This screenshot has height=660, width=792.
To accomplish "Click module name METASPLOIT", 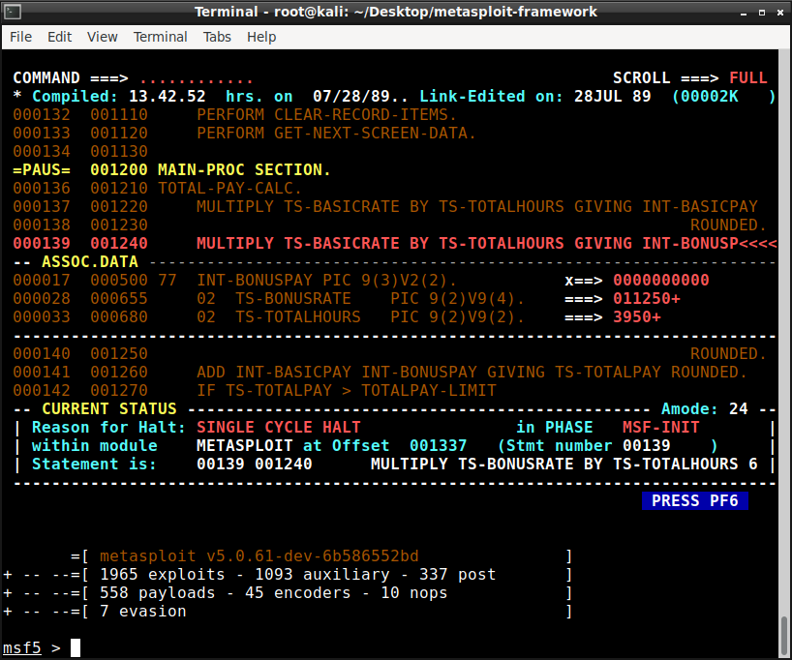I will click(244, 446).
